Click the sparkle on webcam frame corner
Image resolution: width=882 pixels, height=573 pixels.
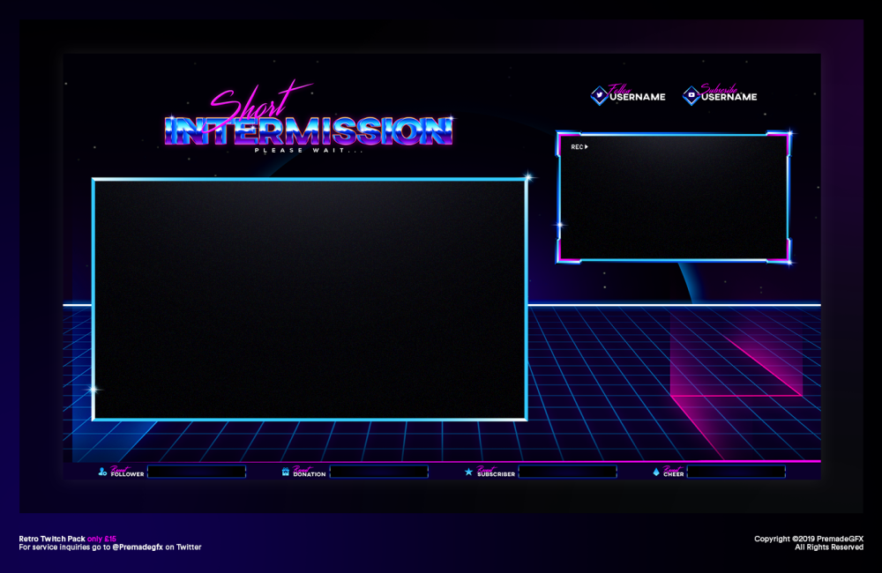click(x=789, y=134)
